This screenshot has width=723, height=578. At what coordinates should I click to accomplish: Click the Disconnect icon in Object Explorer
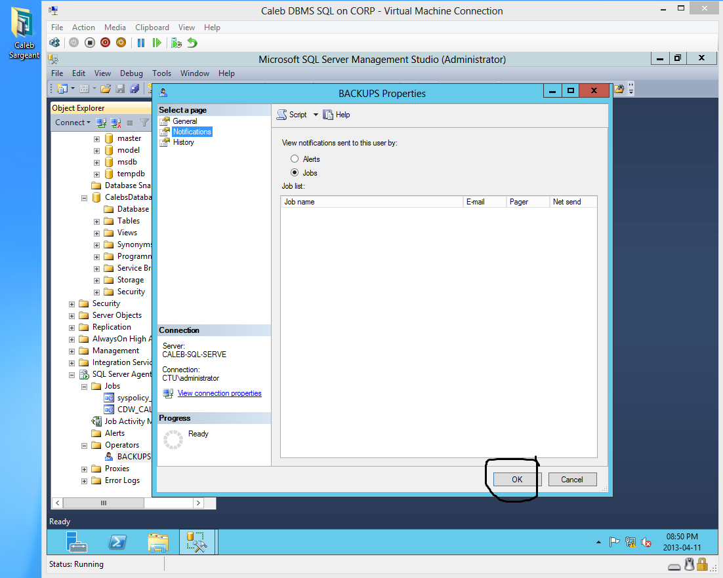tap(115, 123)
